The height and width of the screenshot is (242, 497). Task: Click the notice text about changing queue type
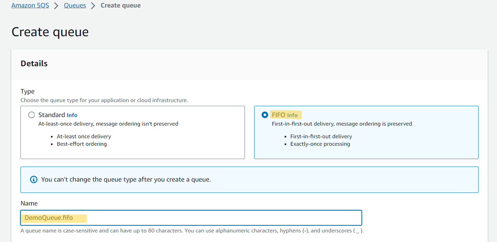click(126, 180)
